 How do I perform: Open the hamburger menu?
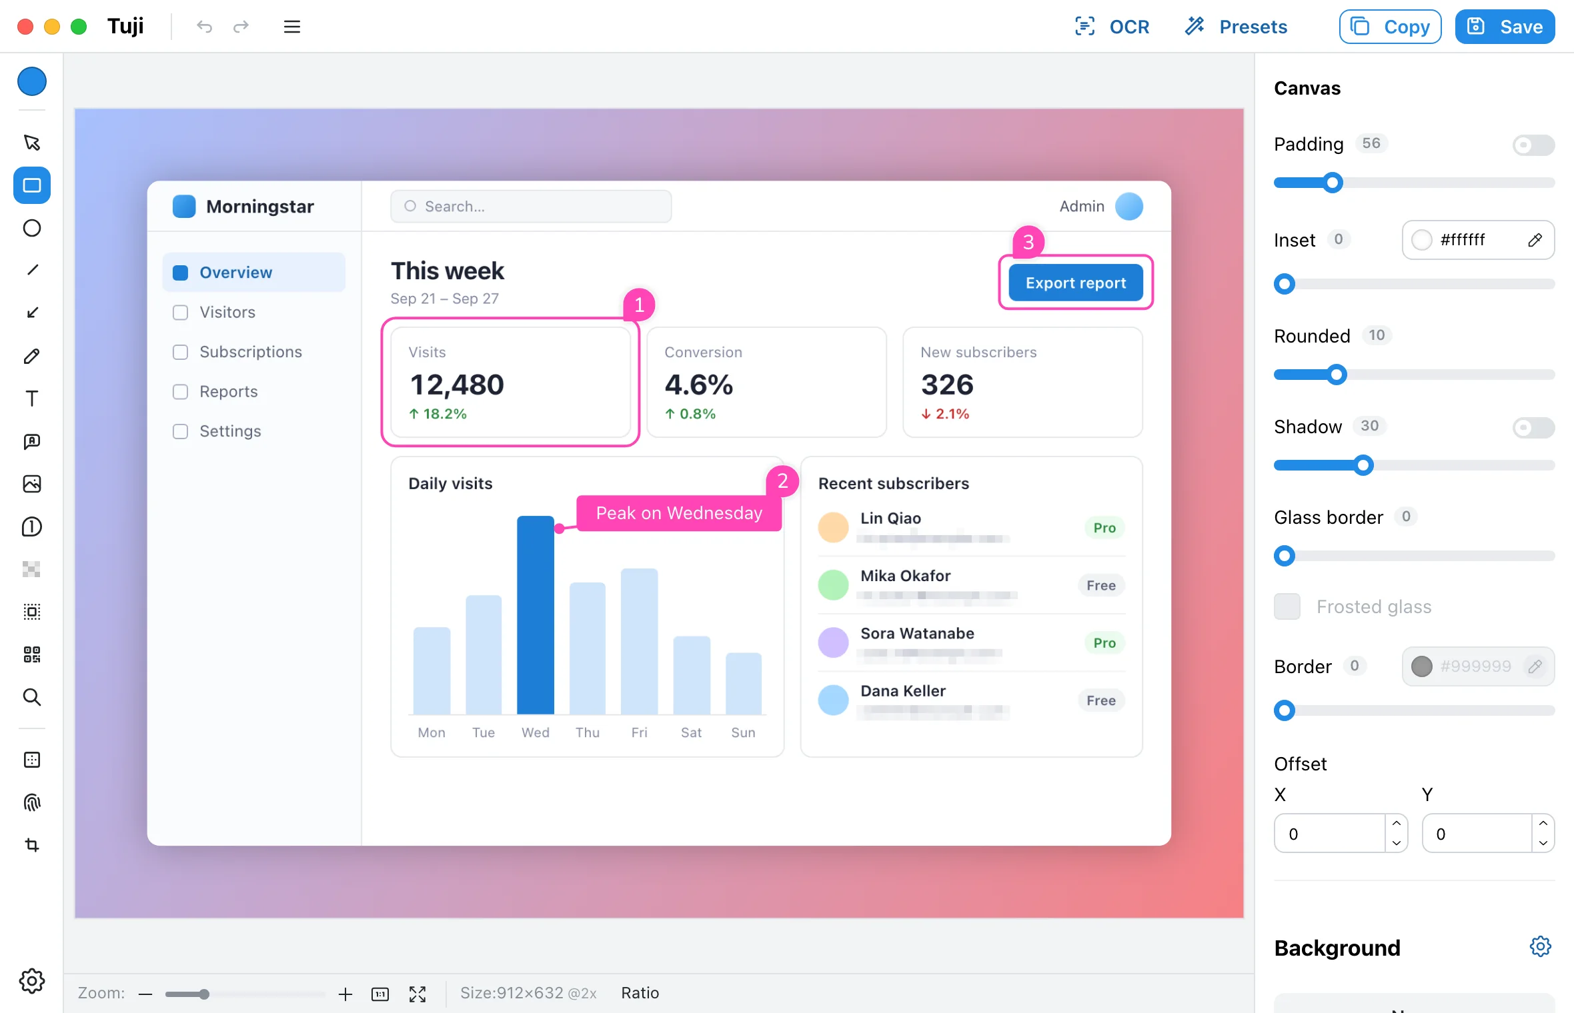[291, 27]
